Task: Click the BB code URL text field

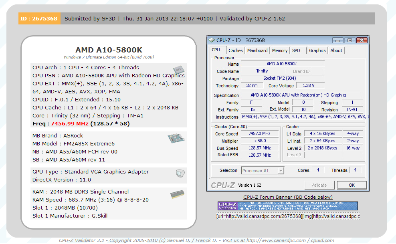Action: [288, 216]
